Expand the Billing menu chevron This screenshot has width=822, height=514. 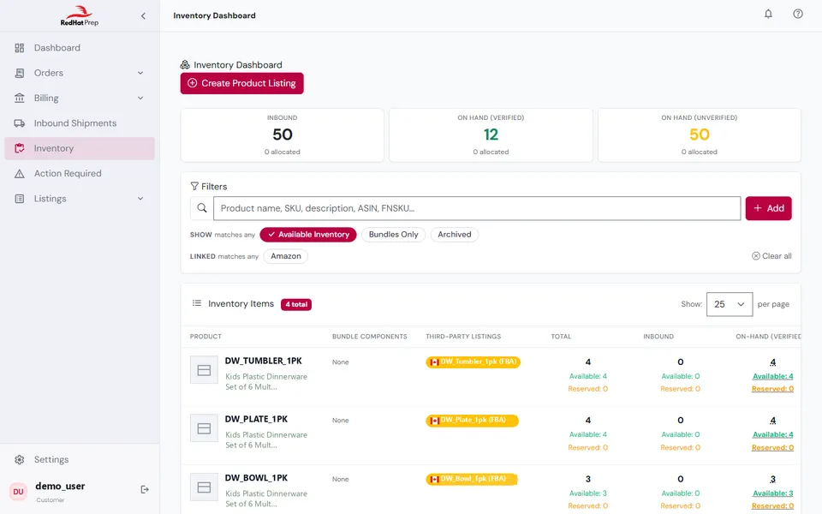(140, 98)
